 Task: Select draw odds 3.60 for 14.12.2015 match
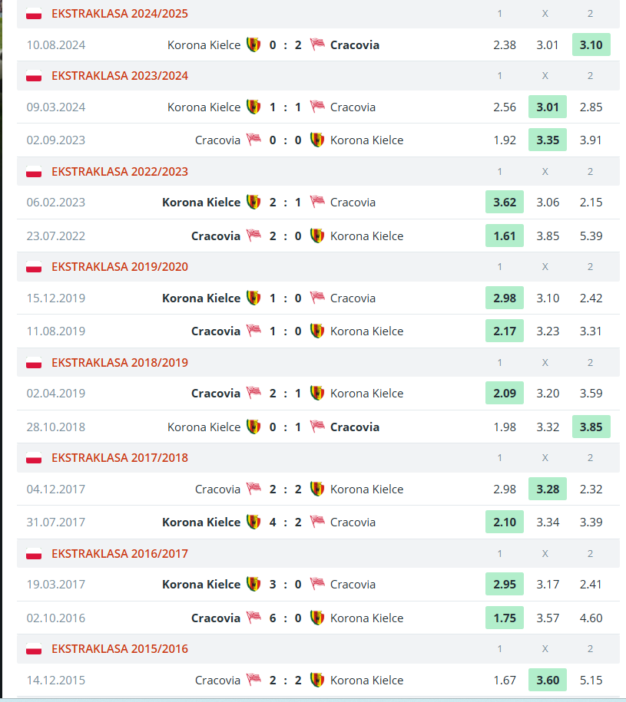coord(548,680)
